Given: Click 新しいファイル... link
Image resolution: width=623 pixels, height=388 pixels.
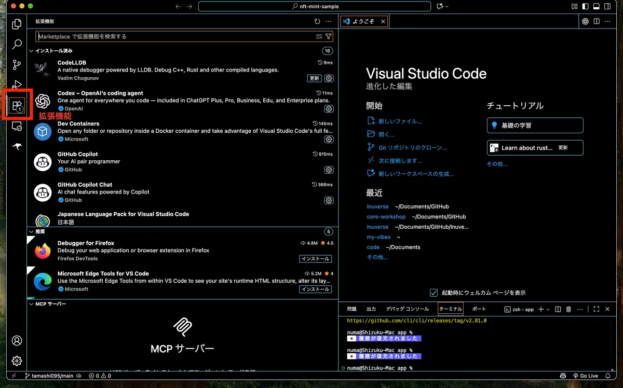Looking at the screenshot, I should (x=400, y=121).
